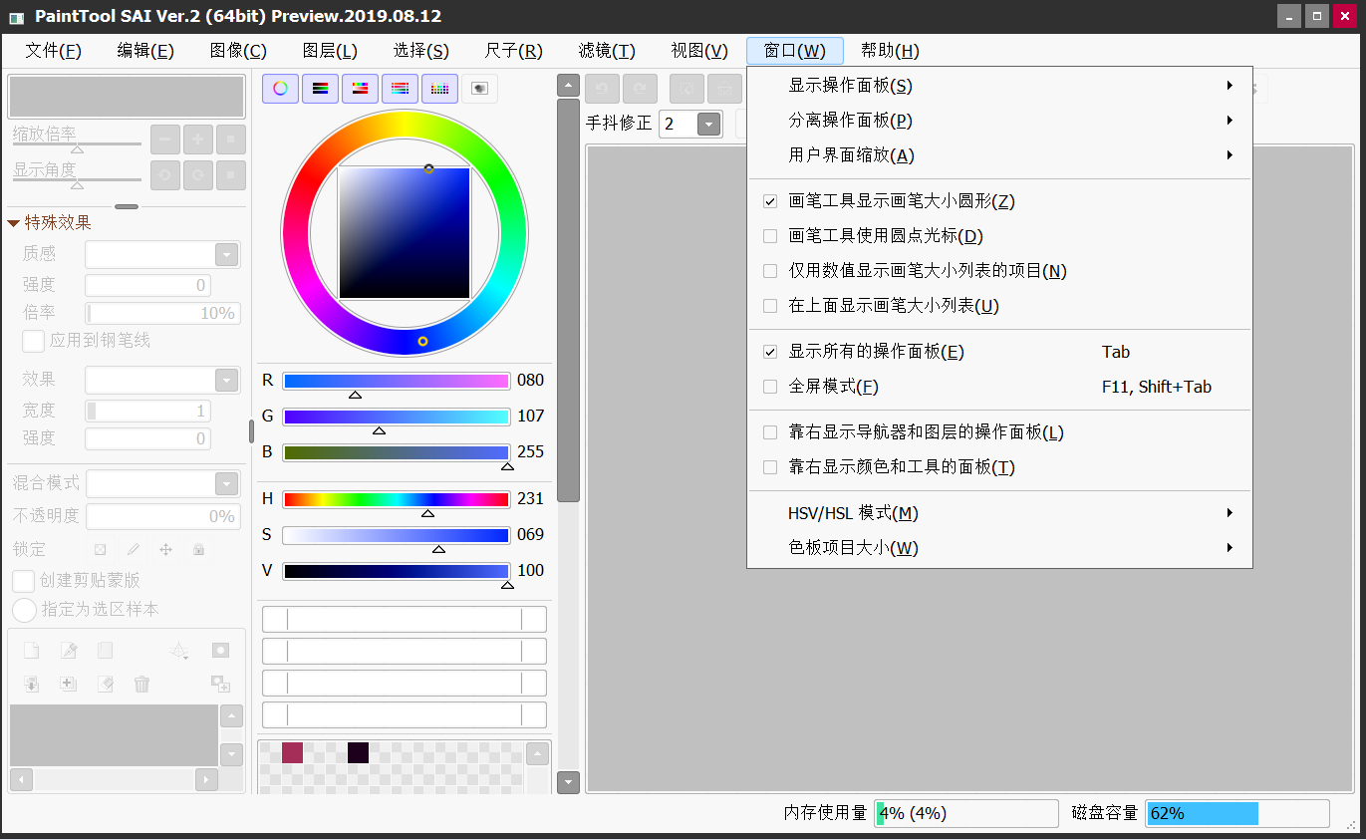
Task: Open the 帮助 menu
Action: [890, 51]
